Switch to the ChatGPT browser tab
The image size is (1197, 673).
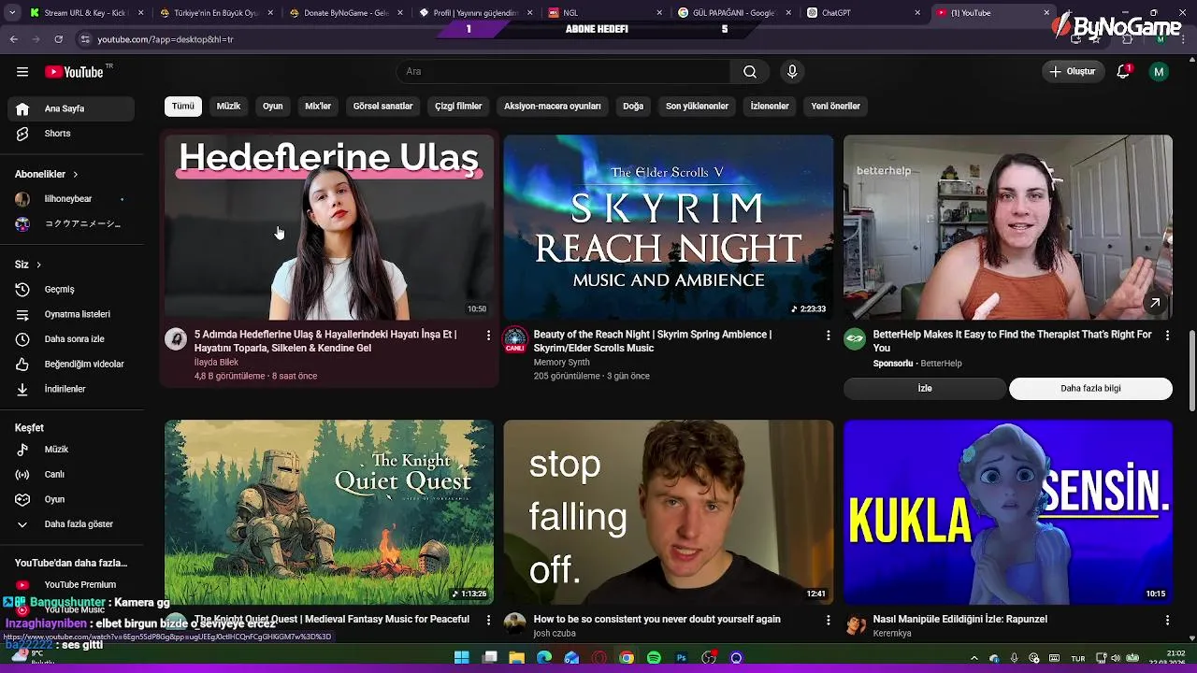(x=860, y=13)
